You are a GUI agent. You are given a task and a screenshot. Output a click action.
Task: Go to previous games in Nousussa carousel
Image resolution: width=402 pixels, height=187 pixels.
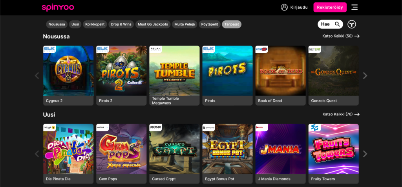point(37,76)
